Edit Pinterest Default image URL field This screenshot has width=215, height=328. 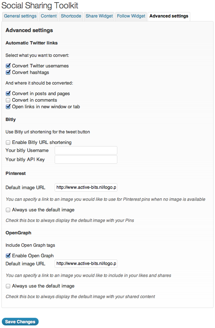click(86, 187)
